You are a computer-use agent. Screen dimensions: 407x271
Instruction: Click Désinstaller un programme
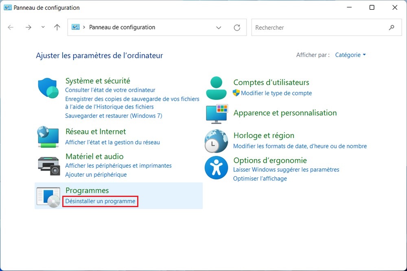100,201
